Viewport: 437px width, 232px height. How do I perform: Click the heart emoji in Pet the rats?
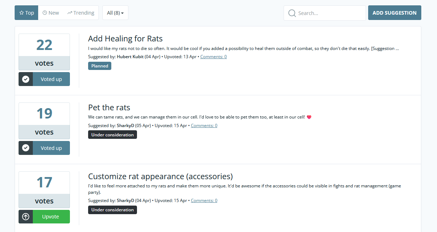(309, 117)
